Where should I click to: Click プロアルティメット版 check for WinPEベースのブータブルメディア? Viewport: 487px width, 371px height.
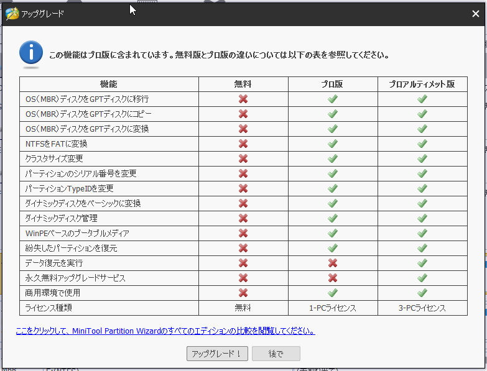422,233
